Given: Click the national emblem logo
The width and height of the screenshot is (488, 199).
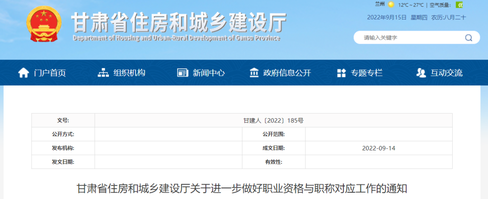Looking at the screenshot, I should pos(43,25).
